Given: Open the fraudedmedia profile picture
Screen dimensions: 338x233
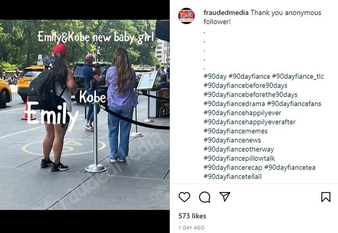Looking at the screenshot, I should (x=186, y=16).
